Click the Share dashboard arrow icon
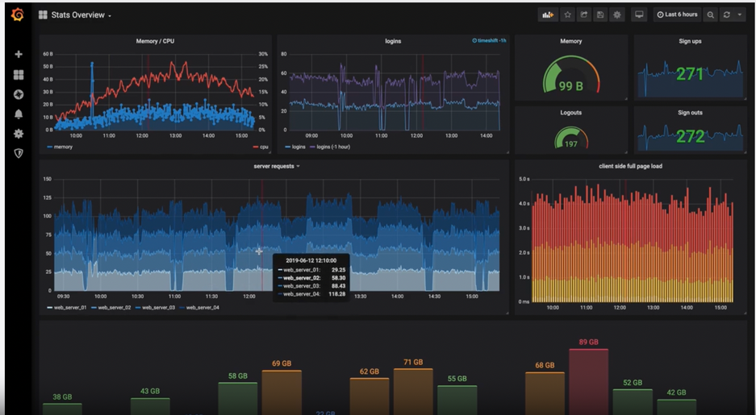 pyautogui.click(x=584, y=15)
